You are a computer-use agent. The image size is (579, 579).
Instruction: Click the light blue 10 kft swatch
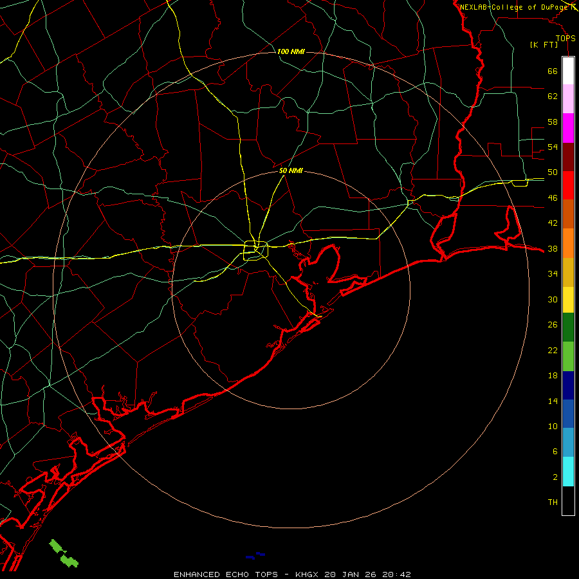(568, 443)
